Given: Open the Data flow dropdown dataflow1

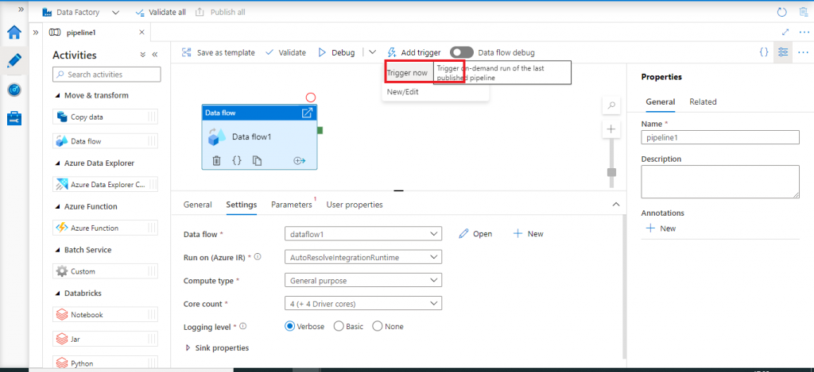Looking at the screenshot, I should [363, 234].
